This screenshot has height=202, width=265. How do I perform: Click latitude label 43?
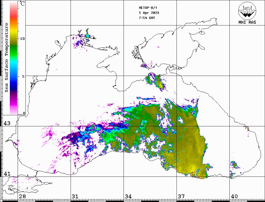pos(7,123)
